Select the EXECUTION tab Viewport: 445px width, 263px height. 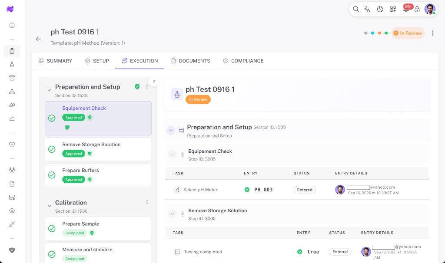(139, 61)
